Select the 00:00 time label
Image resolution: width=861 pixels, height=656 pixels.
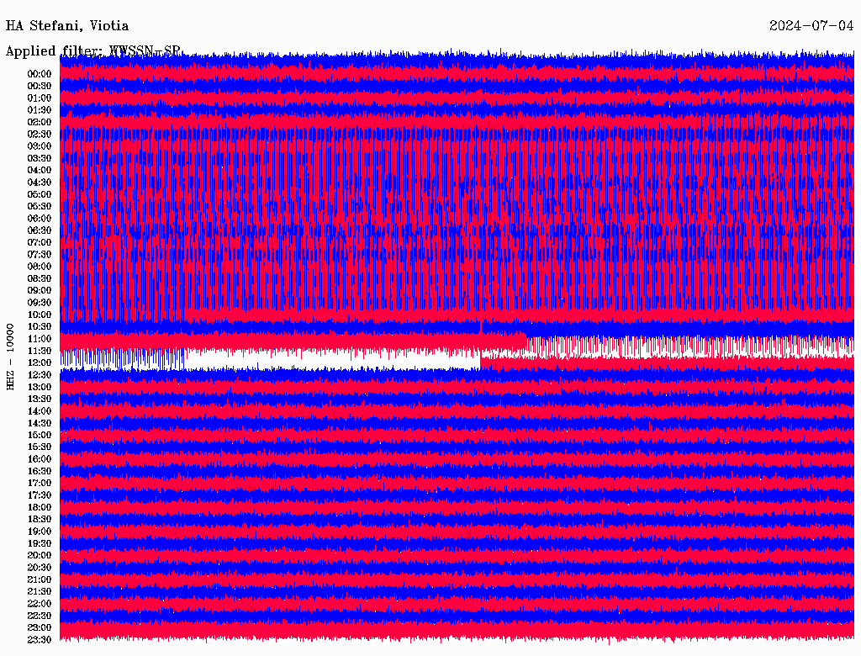pyautogui.click(x=40, y=74)
